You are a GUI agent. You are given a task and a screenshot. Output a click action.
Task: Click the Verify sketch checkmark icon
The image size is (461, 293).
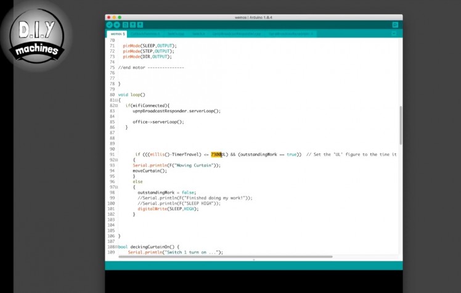pyautogui.click(x=110, y=25)
